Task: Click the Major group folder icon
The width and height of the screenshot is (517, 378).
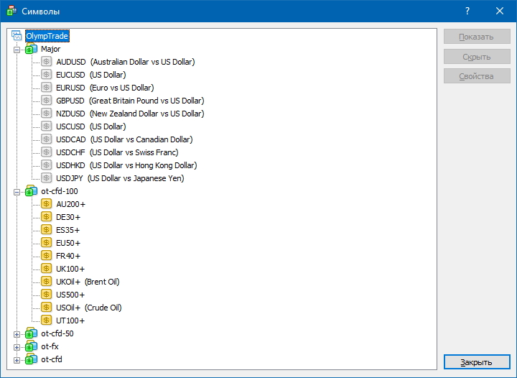Action: [31, 49]
